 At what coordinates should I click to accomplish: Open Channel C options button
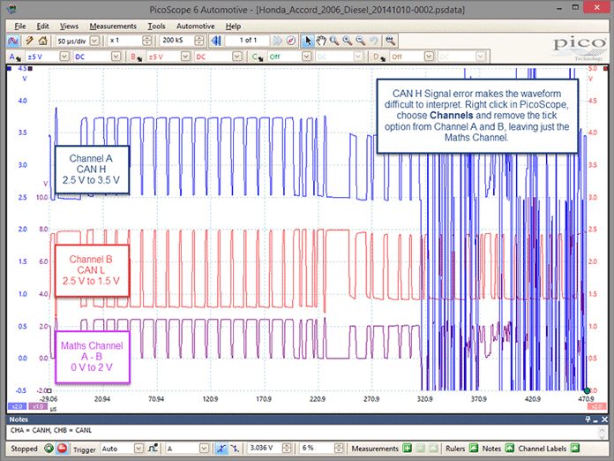[x=258, y=57]
